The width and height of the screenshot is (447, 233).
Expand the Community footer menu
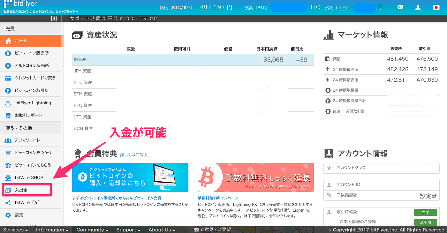[92, 230]
